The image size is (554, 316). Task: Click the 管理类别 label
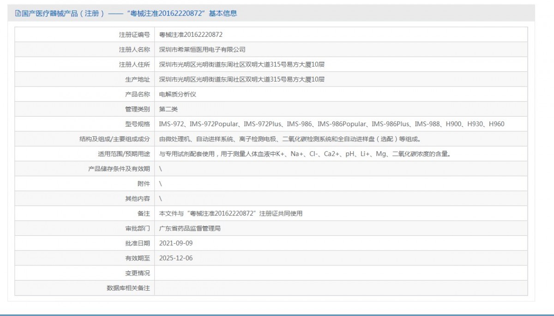click(x=138, y=109)
